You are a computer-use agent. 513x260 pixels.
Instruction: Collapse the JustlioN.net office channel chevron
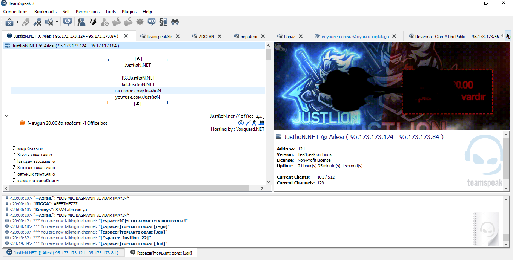click(6, 116)
